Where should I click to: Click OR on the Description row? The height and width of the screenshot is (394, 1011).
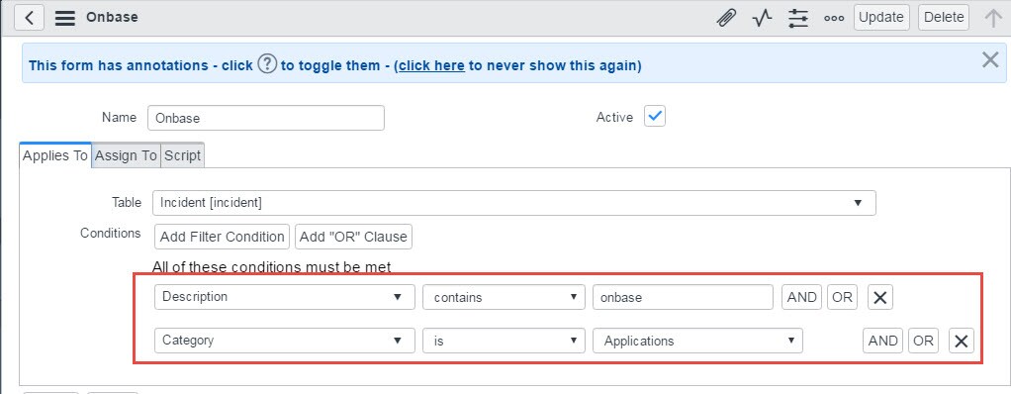coord(842,297)
